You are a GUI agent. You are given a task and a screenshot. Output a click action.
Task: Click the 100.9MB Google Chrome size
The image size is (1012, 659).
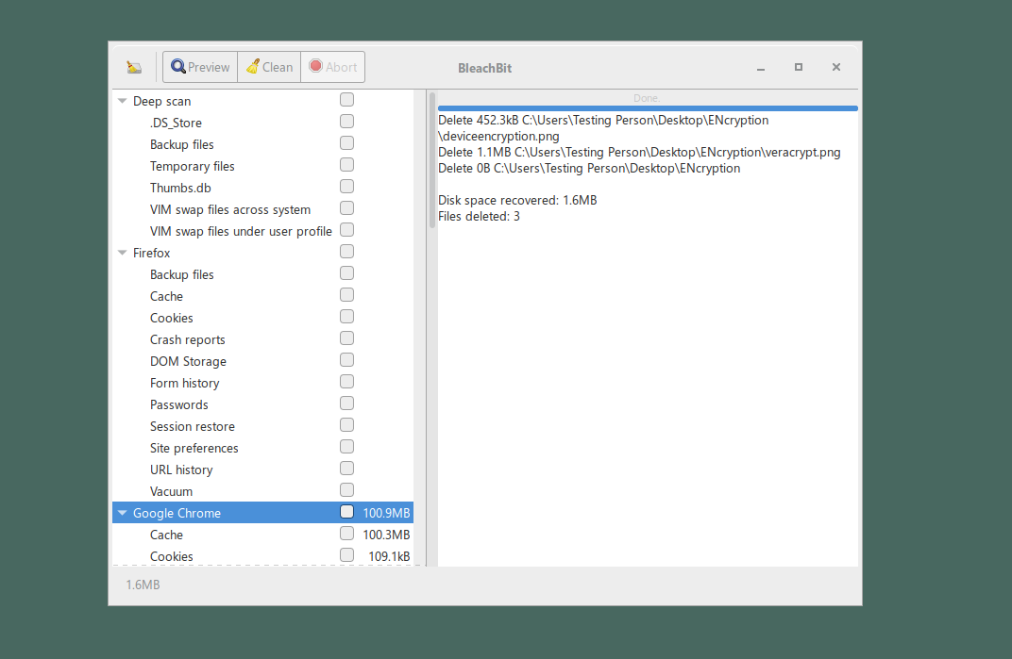coord(386,513)
